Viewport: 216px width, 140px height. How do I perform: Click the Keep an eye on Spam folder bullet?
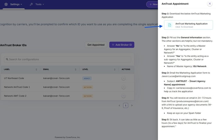tap(184, 113)
